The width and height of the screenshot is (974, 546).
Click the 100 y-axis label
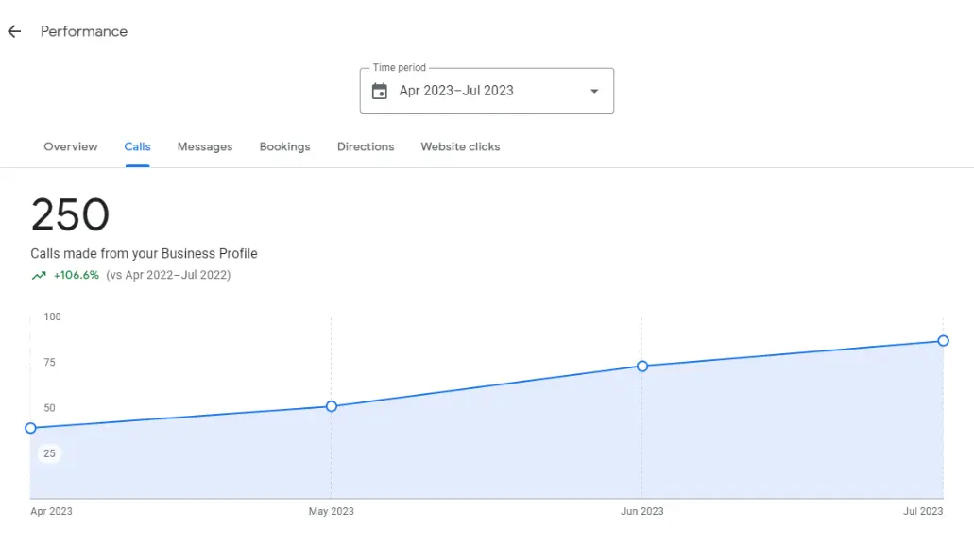[x=52, y=316]
